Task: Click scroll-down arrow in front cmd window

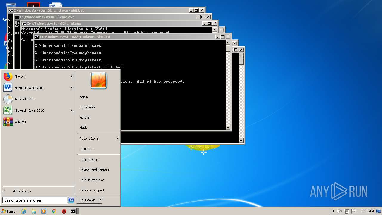Action: 228,128
